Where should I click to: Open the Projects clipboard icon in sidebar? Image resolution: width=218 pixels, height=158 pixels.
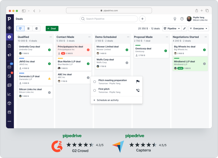9,46
